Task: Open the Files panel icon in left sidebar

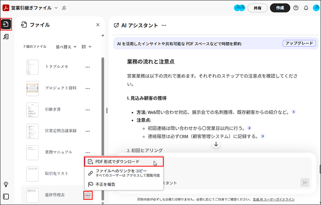Action: point(6,24)
